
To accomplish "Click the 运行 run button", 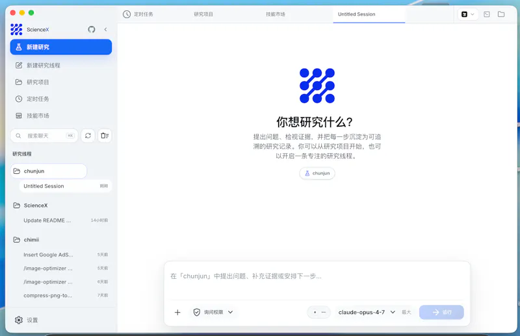I will 441,312.
